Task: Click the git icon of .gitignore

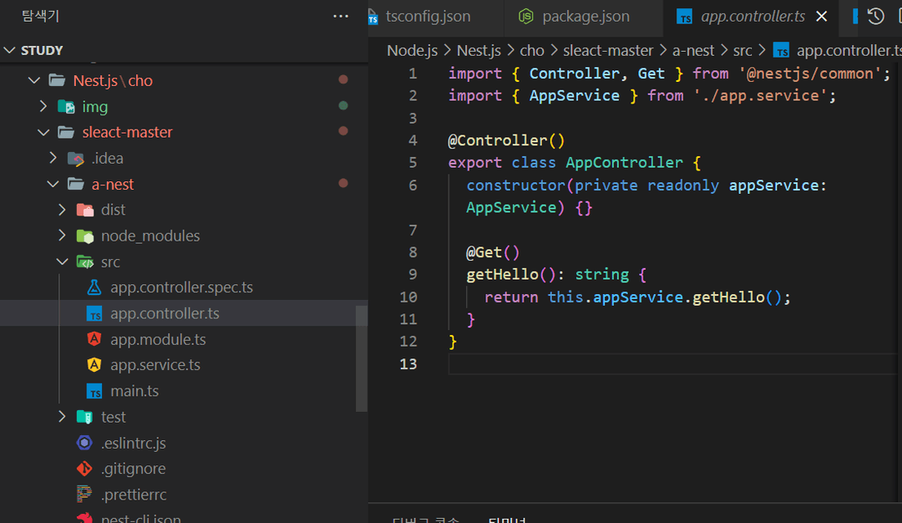Action: (x=84, y=469)
